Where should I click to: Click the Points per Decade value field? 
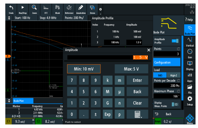(x=167, y=86)
